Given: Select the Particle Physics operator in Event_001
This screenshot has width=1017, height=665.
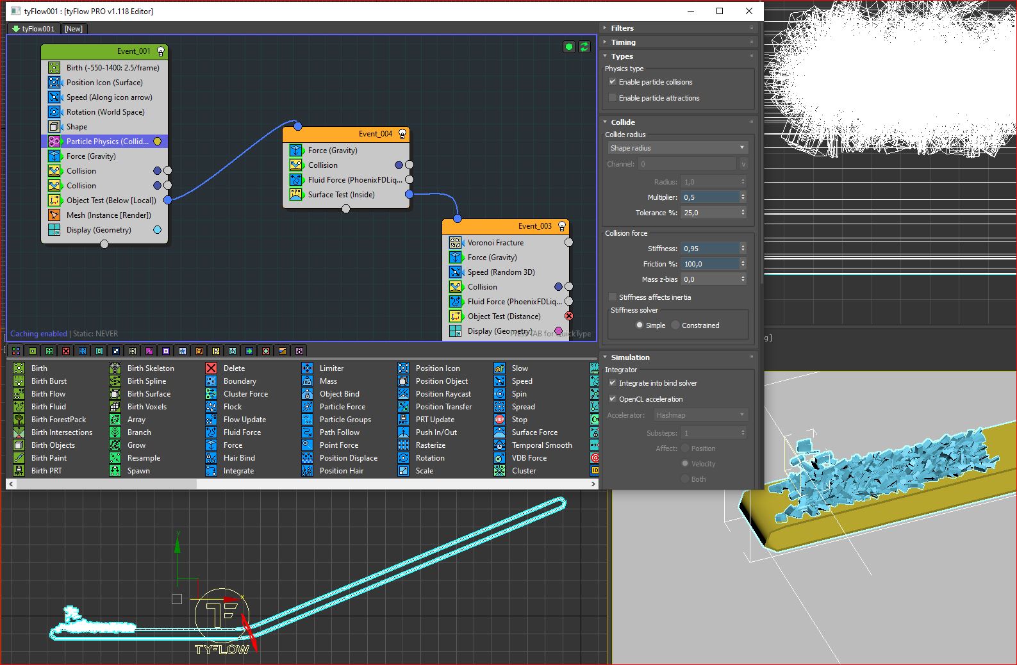Looking at the screenshot, I should pyautogui.click(x=107, y=142).
